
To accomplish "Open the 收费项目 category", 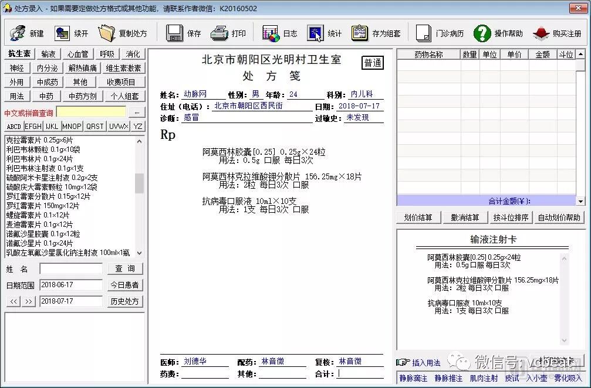I will [x=121, y=82].
